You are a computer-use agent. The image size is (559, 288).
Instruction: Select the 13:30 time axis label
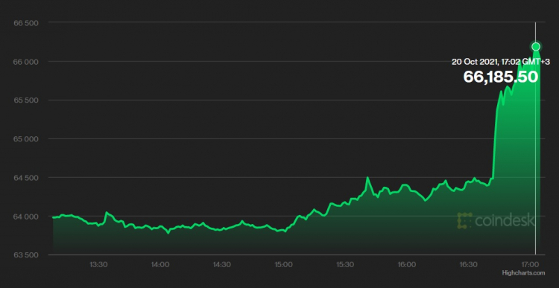pos(98,264)
